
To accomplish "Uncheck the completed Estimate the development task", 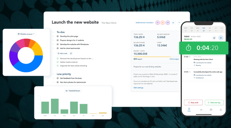I will [57, 58].
